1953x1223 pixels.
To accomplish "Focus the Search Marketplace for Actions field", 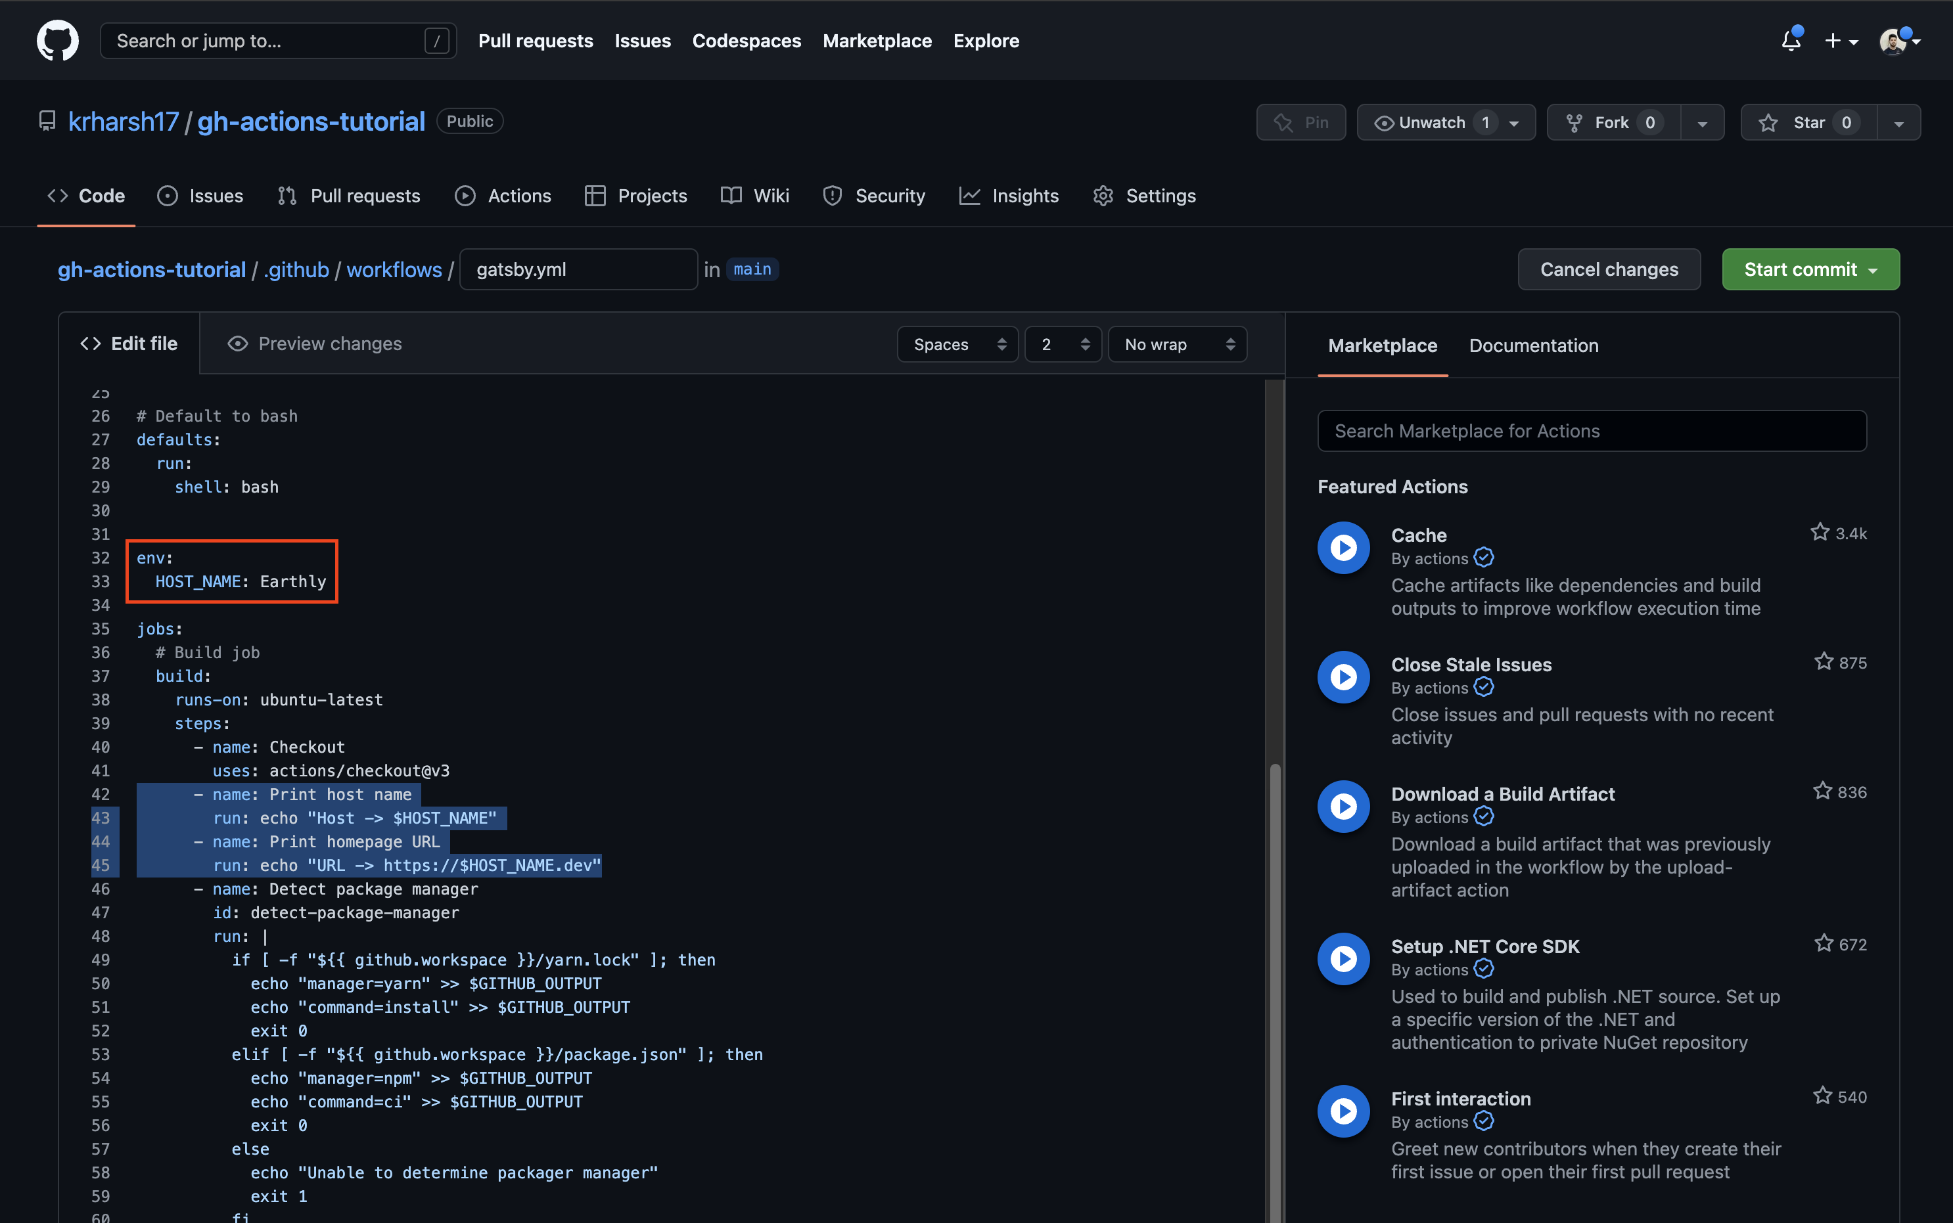I will (1592, 431).
